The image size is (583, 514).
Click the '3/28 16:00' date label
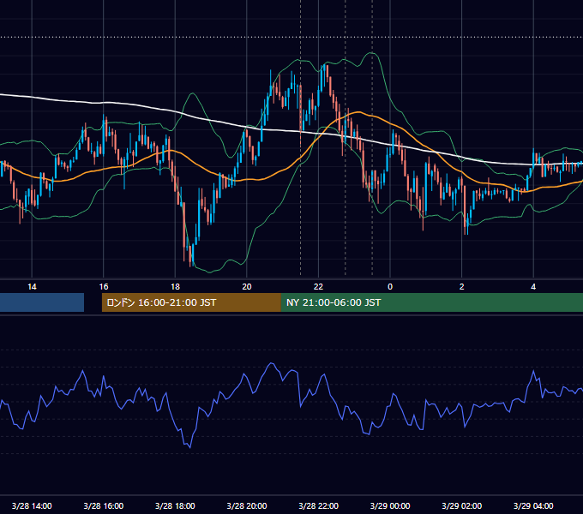tap(104, 505)
